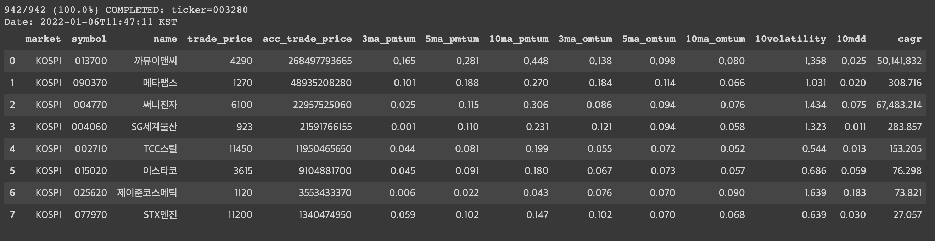Select the symbol cell 015020
The image size is (935, 241).
[x=90, y=170]
